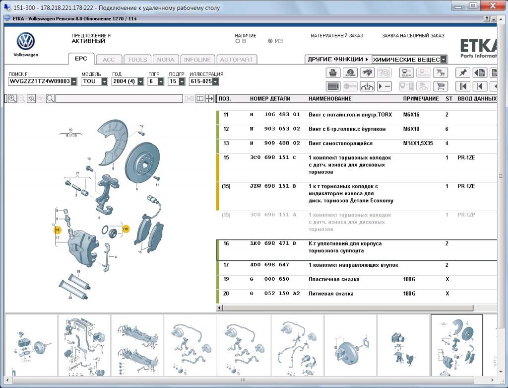Click the thumbnail strip horizontal scrollbar
Viewport: 508px width, 388px height.
click(x=243, y=380)
